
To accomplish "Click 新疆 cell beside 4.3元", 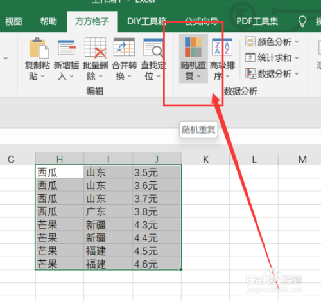I will (108, 224).
